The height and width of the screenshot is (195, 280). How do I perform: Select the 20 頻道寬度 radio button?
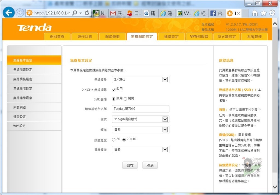[114, 139]
